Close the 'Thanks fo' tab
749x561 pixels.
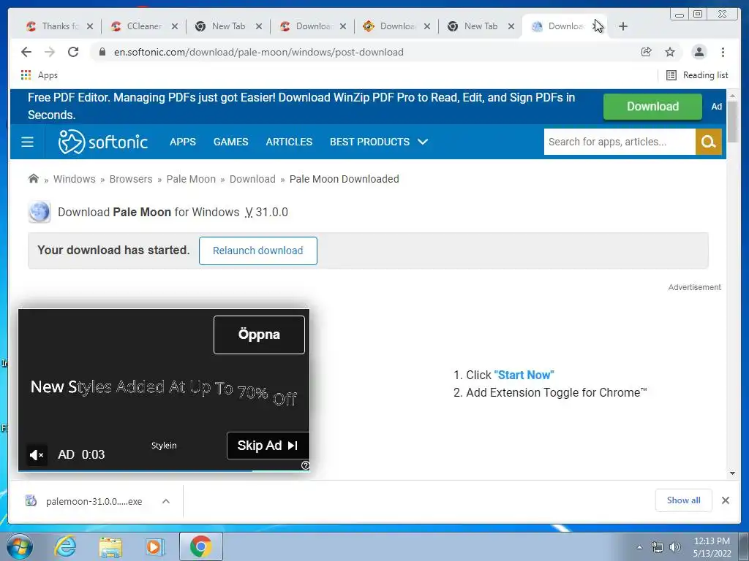[x=90, y=27]
